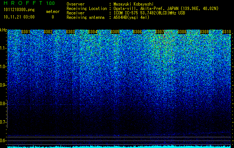Click the 0301 time marker
This screenshot has width=234, height=148.
[x=26, y=32]
